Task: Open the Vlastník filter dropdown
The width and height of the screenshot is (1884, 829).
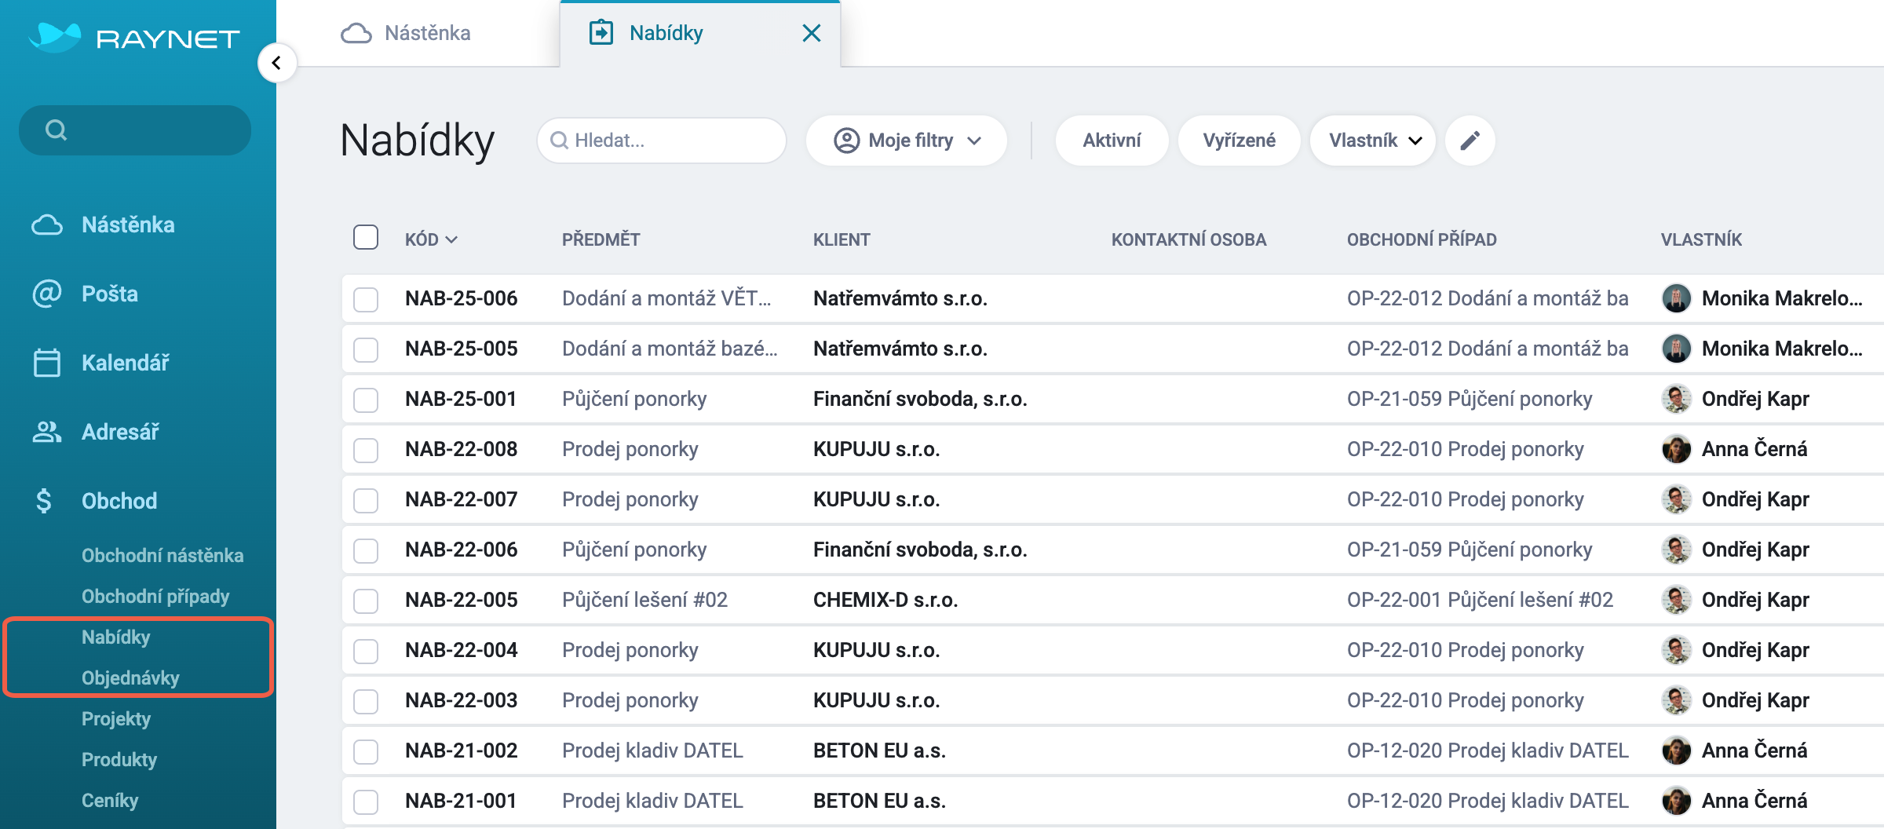Action: coord(1373,141)
